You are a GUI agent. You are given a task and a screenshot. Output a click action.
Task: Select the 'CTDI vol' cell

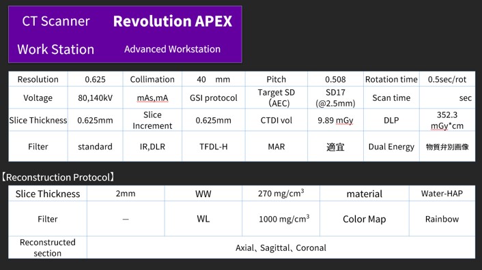[x=276, y=120]
